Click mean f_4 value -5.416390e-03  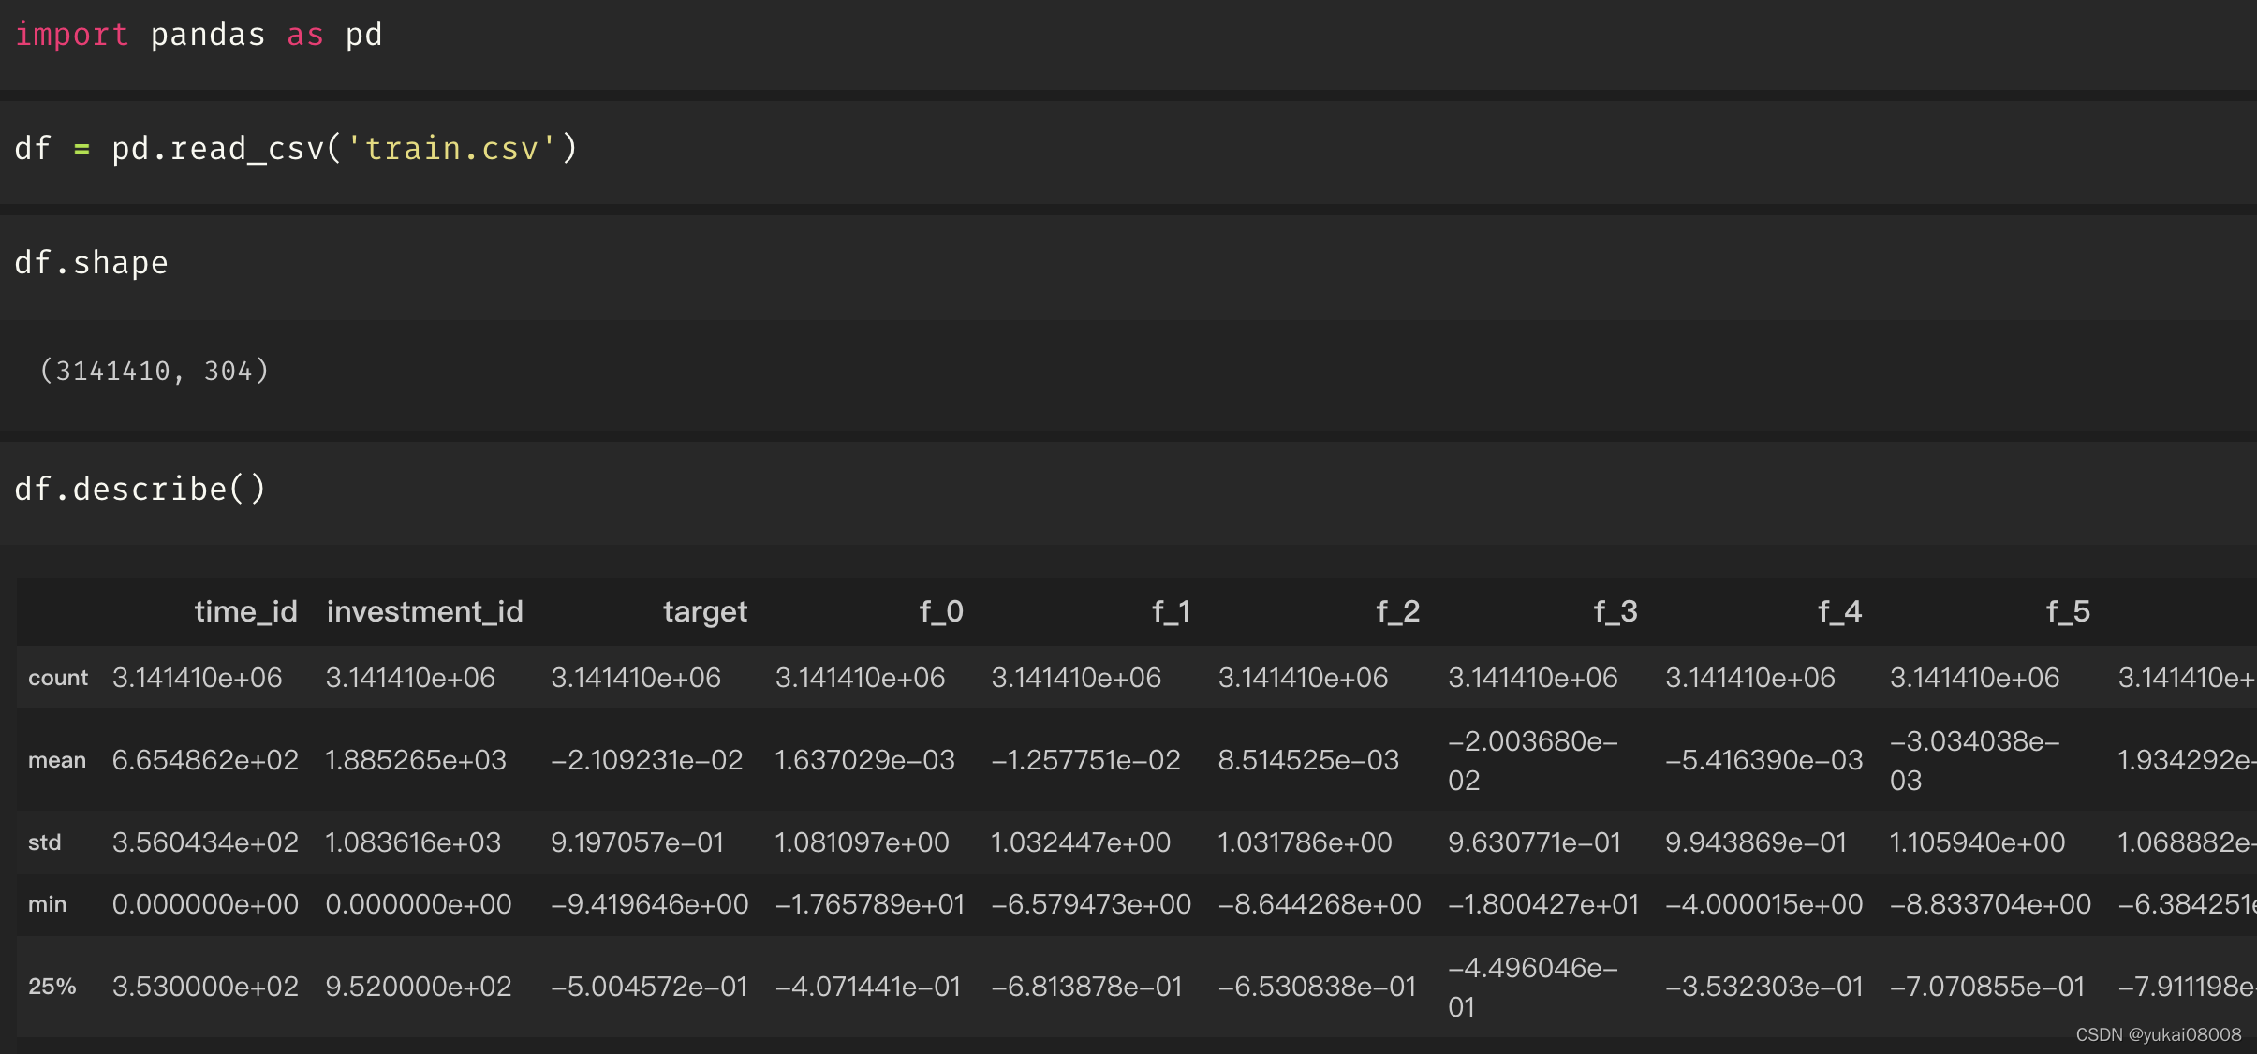point(1764,760)
